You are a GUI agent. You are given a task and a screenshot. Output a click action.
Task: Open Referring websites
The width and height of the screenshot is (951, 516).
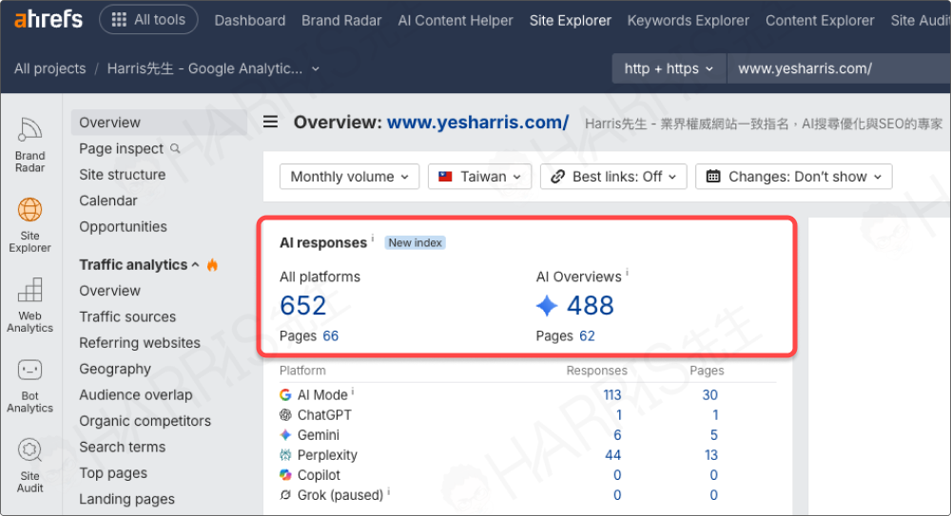[x=140, y=343]
